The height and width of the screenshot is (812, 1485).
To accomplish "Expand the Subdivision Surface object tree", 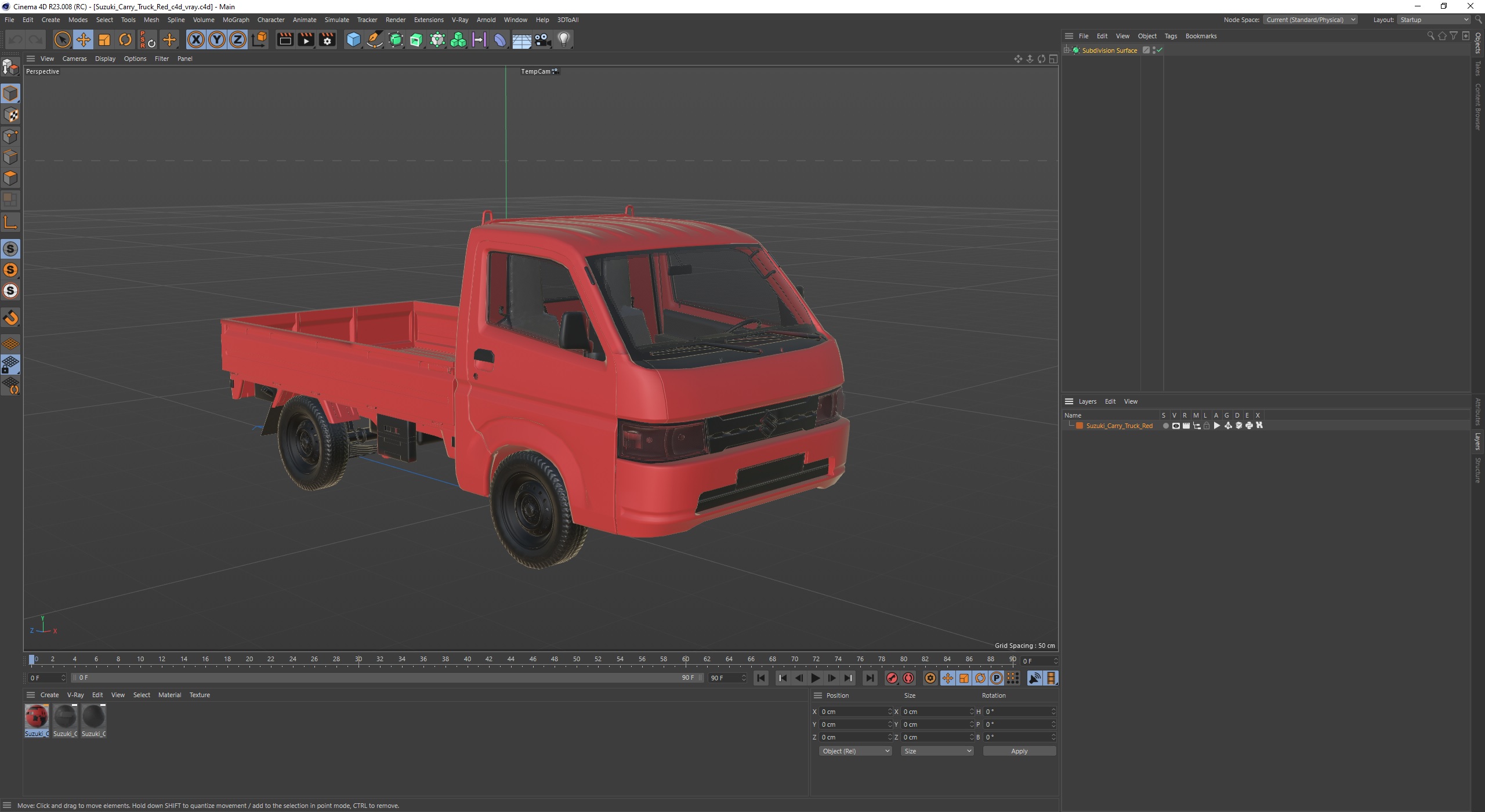I will coord(1067,50).
